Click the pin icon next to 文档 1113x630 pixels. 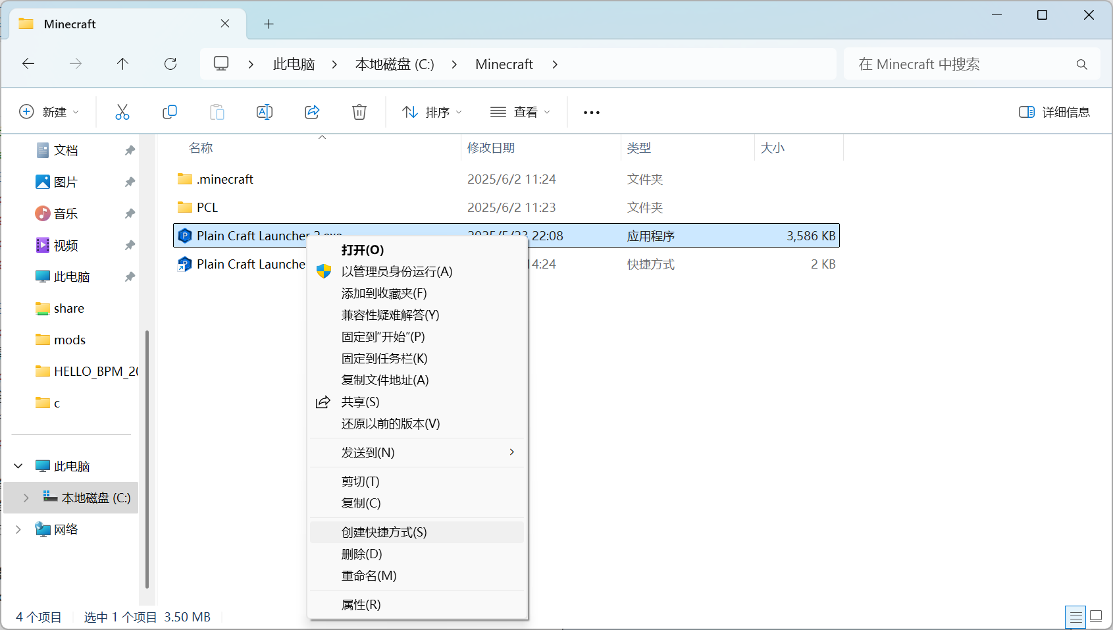tap(130, 150)
